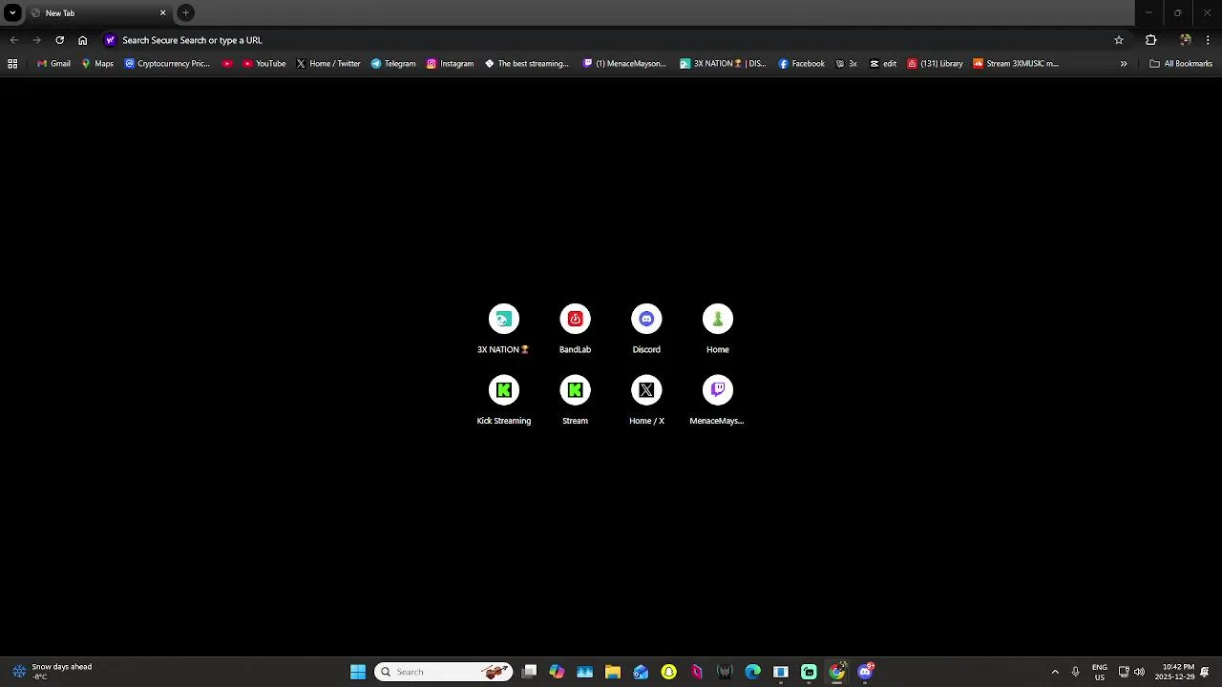This screenshot has width=1222, height=687.
Task: Open the Kick Streaming shortcut tile
Action: click(x=503, y=401)
